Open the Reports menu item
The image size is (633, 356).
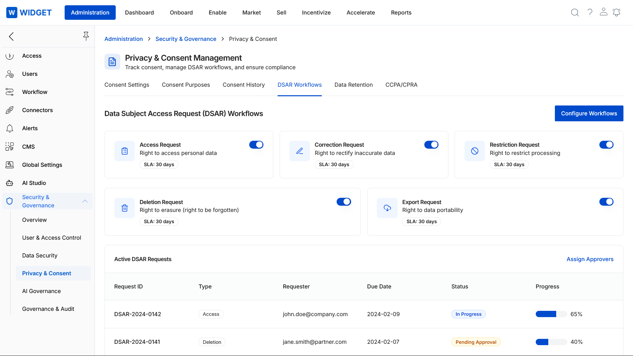click(x=401, y=13)
